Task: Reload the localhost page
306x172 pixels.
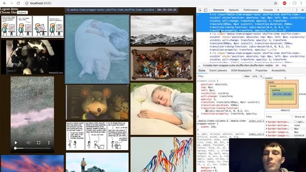Action: [18, 3]
